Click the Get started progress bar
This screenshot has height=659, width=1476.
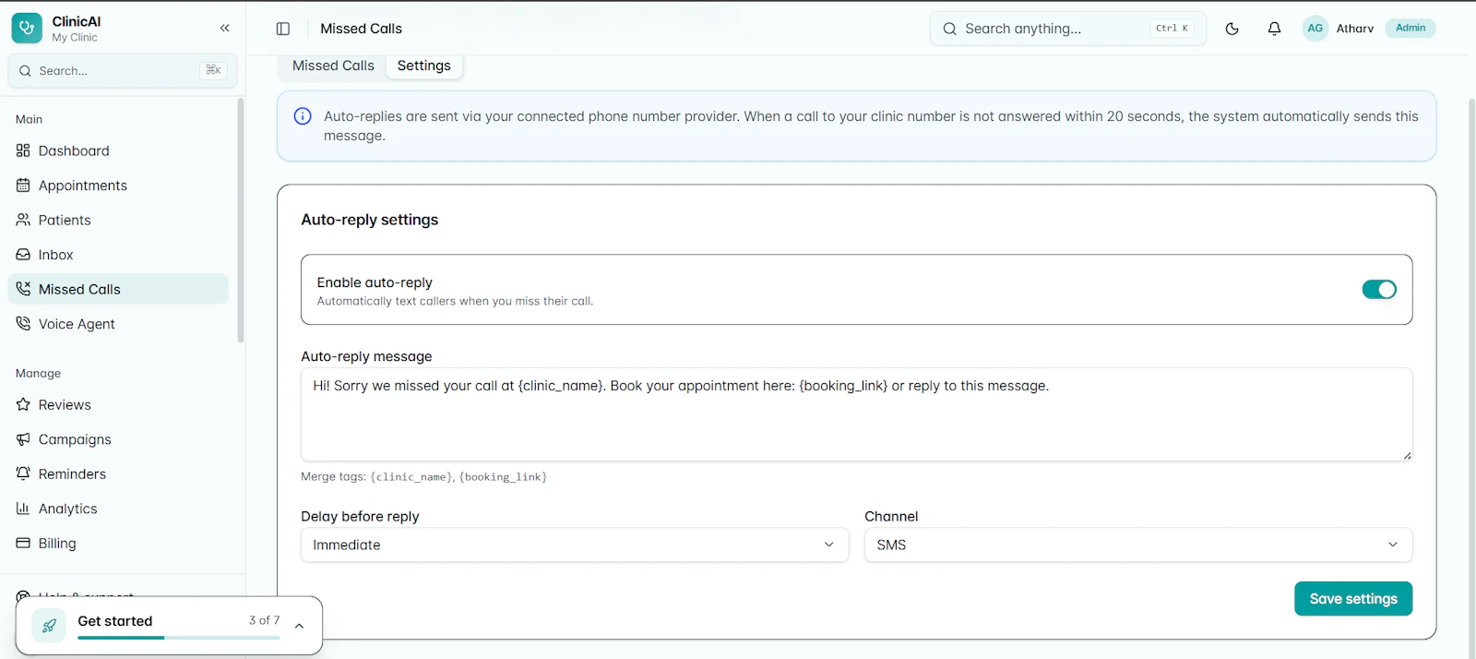click(179, 638)
